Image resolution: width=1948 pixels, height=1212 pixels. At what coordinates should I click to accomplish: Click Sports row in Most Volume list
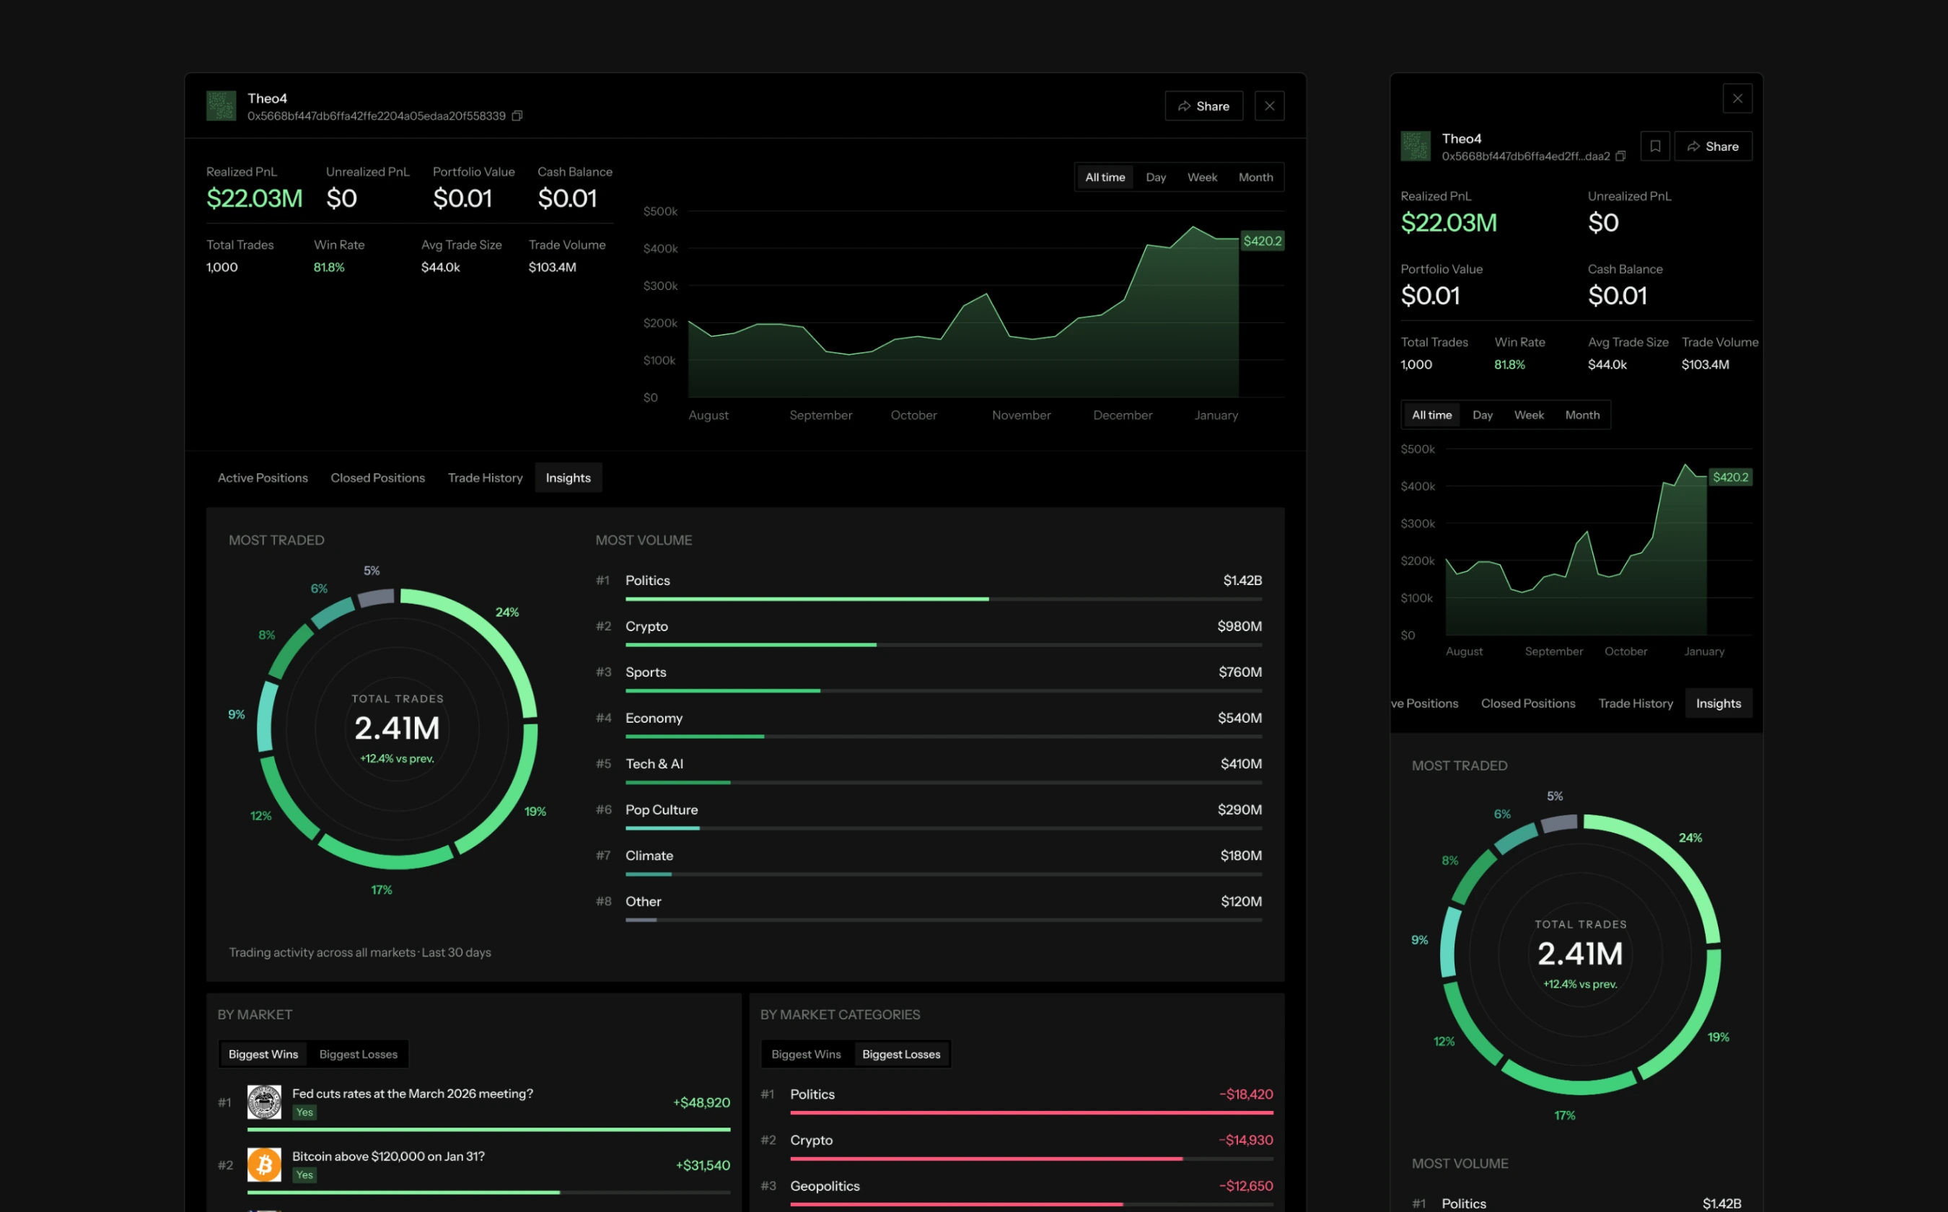coord(929,677)
